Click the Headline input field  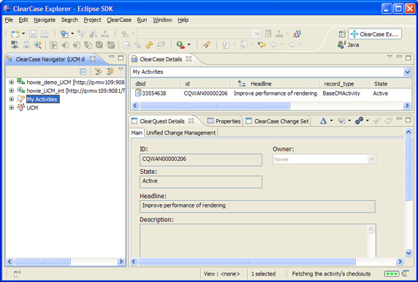(257, 206)
